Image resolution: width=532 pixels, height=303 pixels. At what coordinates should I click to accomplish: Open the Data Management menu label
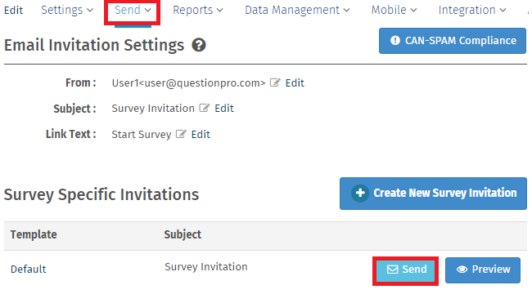pyautogui.click(x=292, y=10)
